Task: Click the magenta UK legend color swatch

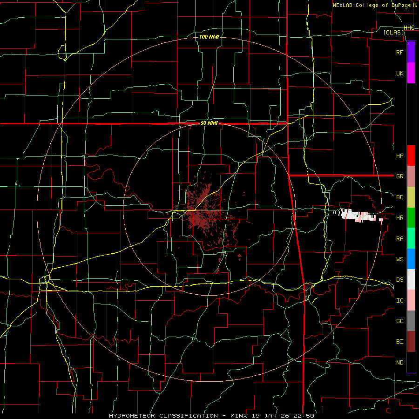Action: (411, 73)
